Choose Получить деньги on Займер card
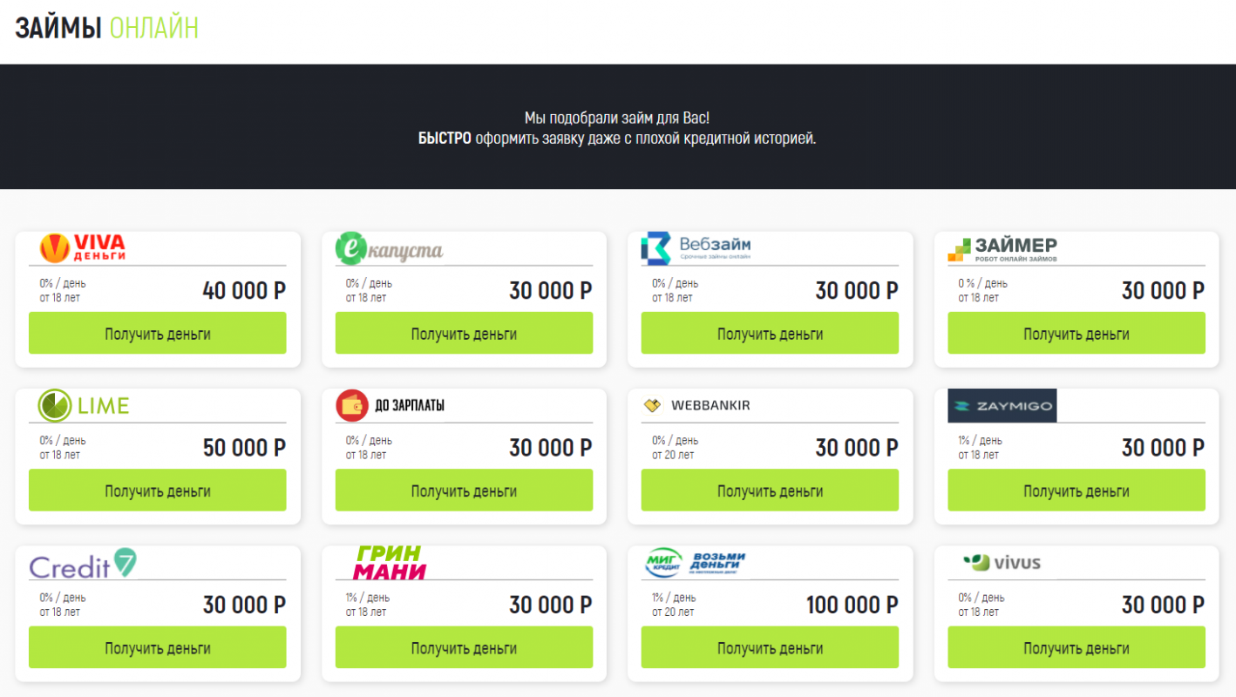The image size is (1236, 697). [x=1076, y=334]
